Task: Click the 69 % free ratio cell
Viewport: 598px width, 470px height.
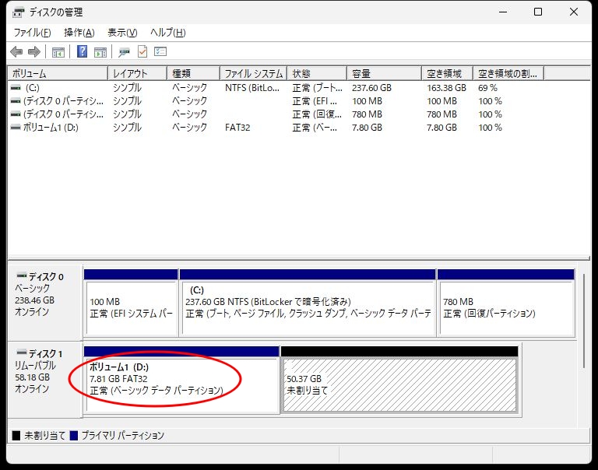Action: coord(487,88)
